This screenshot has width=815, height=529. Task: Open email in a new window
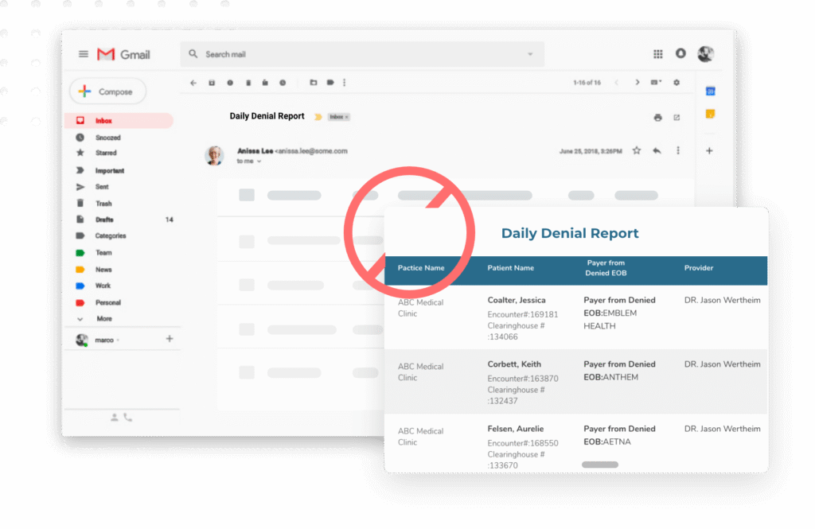tap(677, 118)
